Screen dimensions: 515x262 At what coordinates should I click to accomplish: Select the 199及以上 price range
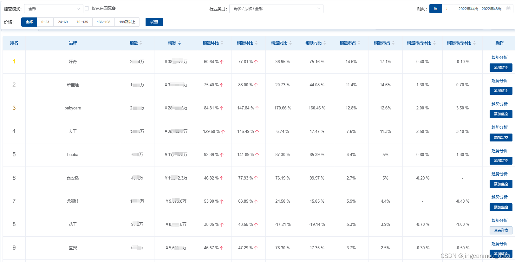[127, 22]
